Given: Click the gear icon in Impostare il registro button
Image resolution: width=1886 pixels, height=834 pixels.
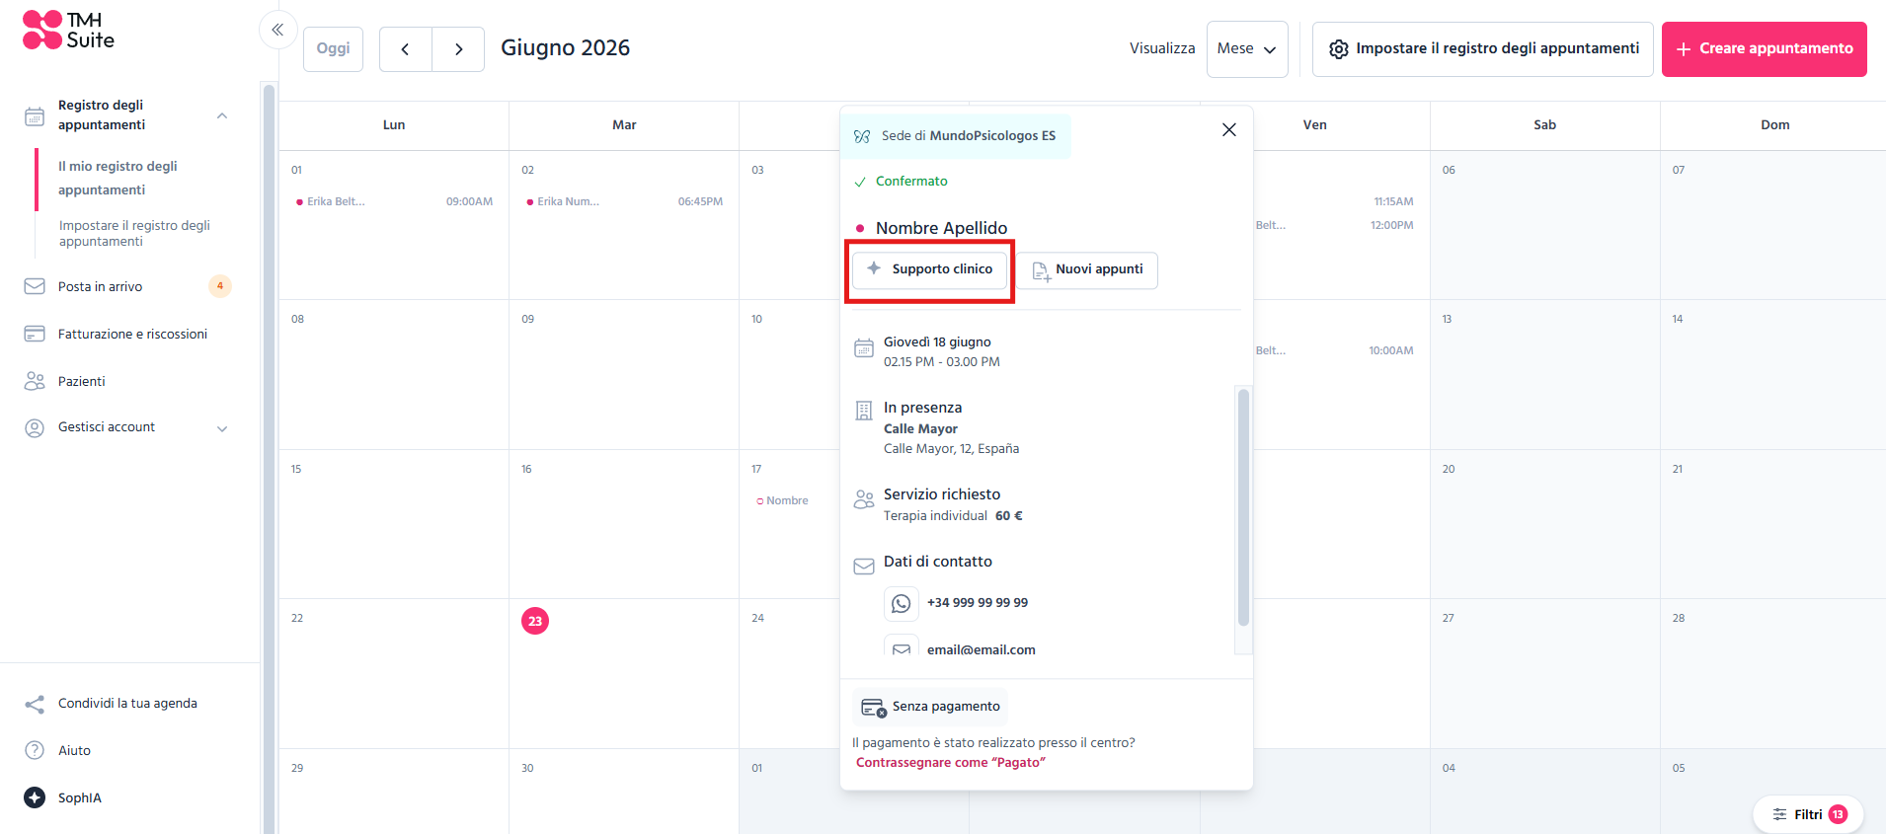Looking at the screenshot, I should tap(1339, 49).
